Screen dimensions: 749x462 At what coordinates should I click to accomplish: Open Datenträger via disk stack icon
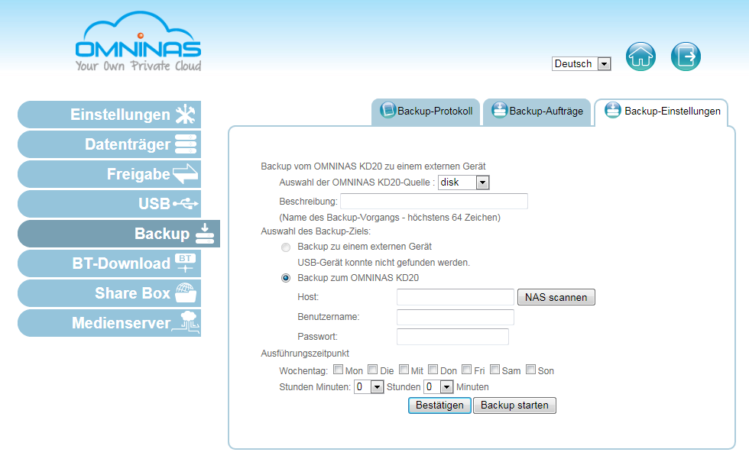click(x=186, y=144)
